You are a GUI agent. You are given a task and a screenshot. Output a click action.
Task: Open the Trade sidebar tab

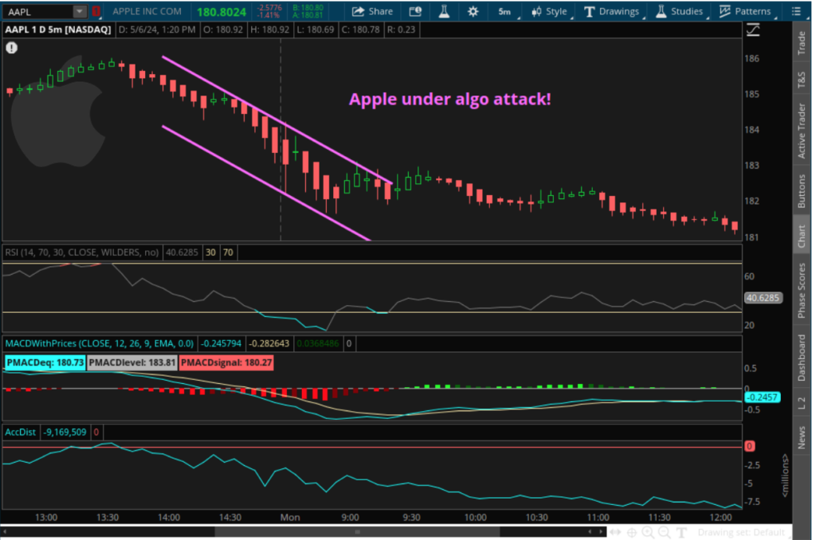(x=802, y=43)
